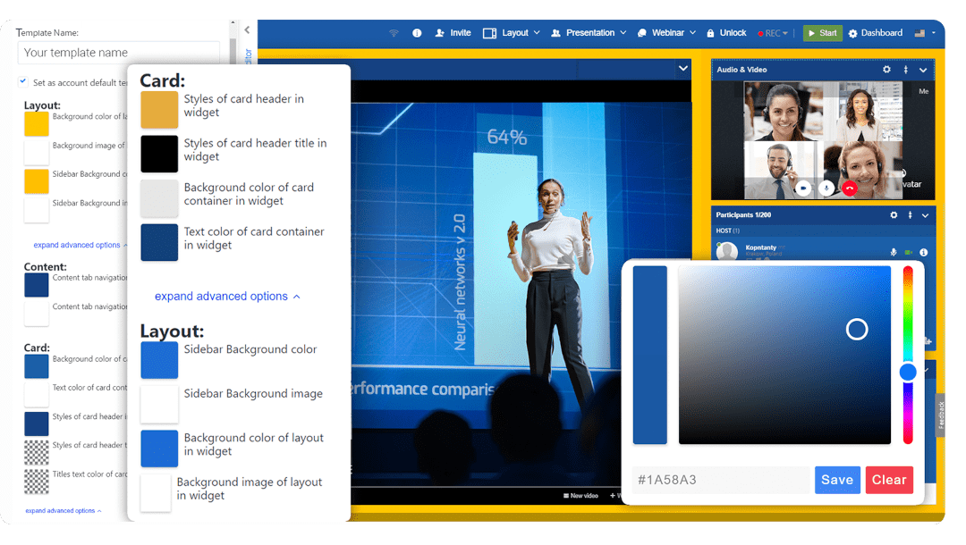Click the red hang-up icon
Image resolution: width=966 pixels, height=545 pixels.
(850, 189)
